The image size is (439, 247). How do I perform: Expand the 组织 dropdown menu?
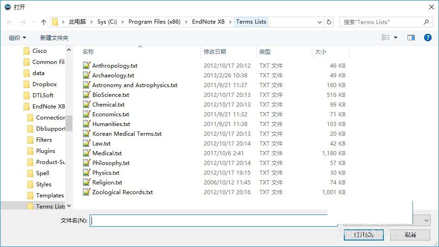(x=18, y=38)
